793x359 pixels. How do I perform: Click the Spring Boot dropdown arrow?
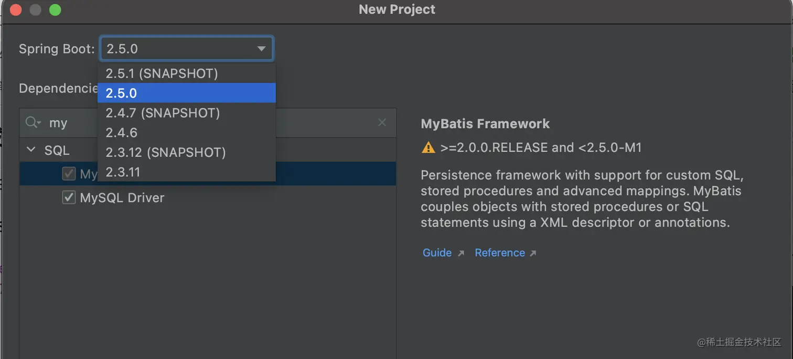click(261, 49)
